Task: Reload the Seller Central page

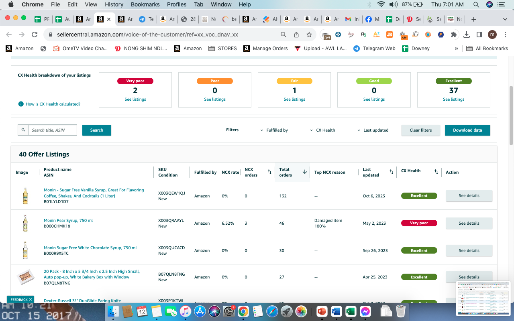Action: click(x=35, y=35)
